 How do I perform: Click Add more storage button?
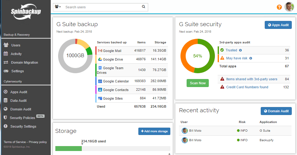click(154, 131)
